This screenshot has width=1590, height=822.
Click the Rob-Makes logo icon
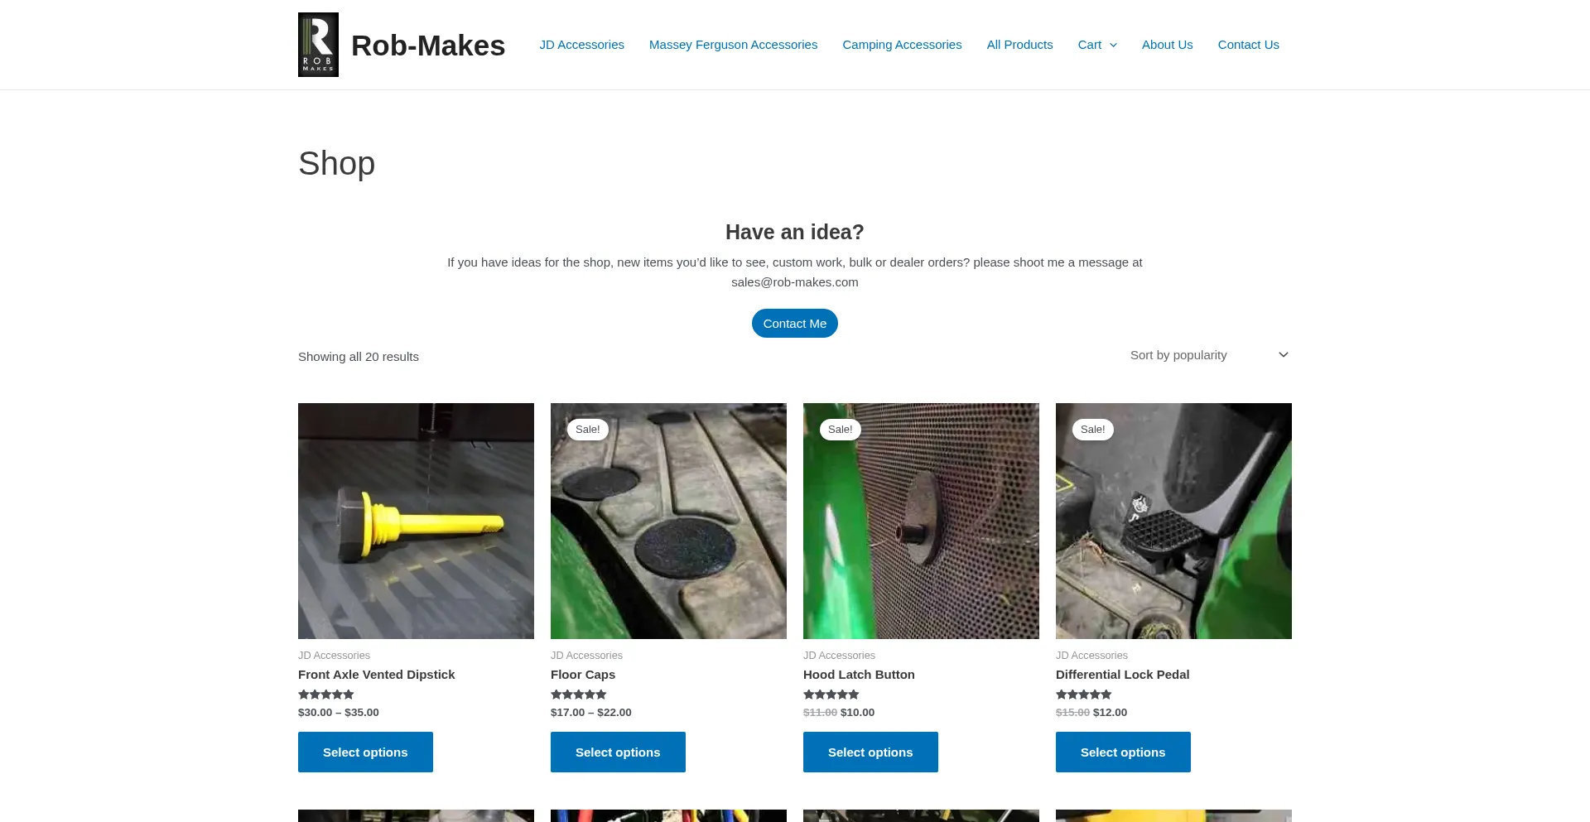[318, 44]
